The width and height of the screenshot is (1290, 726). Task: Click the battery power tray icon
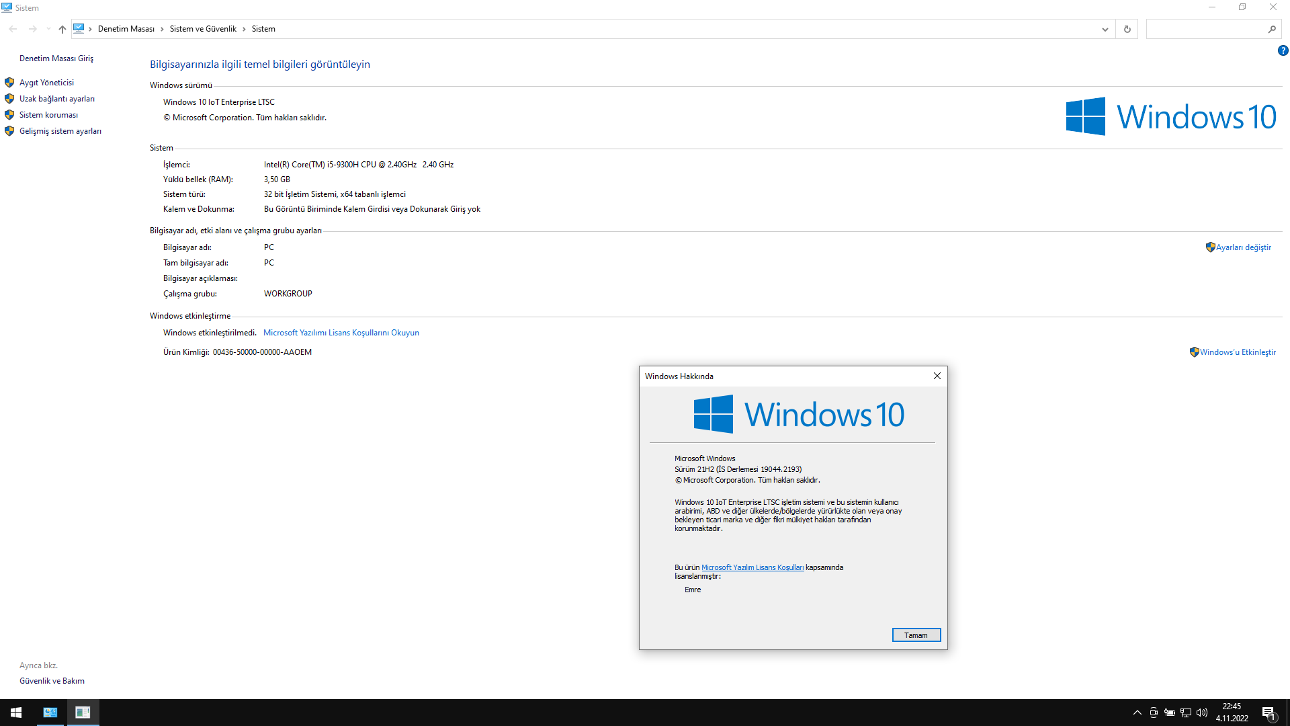[1170, 713]
